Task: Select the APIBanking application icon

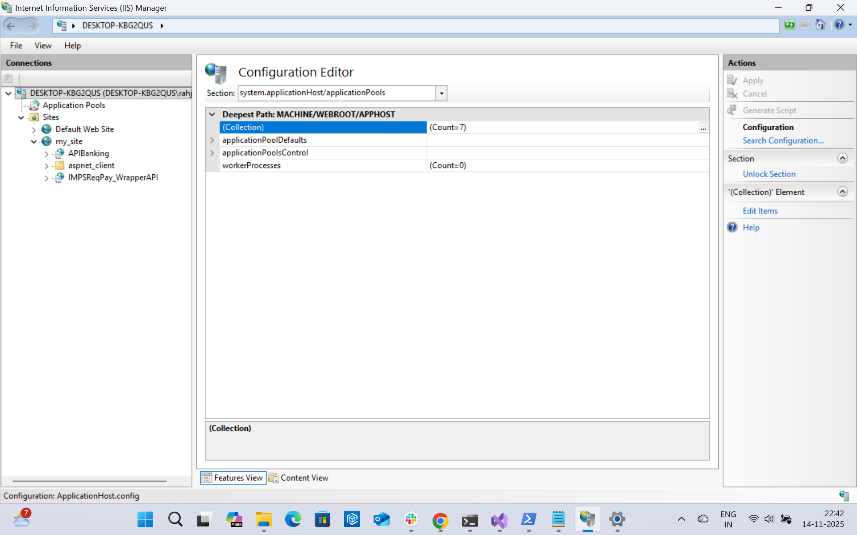Action: click(x=59, y=153)
